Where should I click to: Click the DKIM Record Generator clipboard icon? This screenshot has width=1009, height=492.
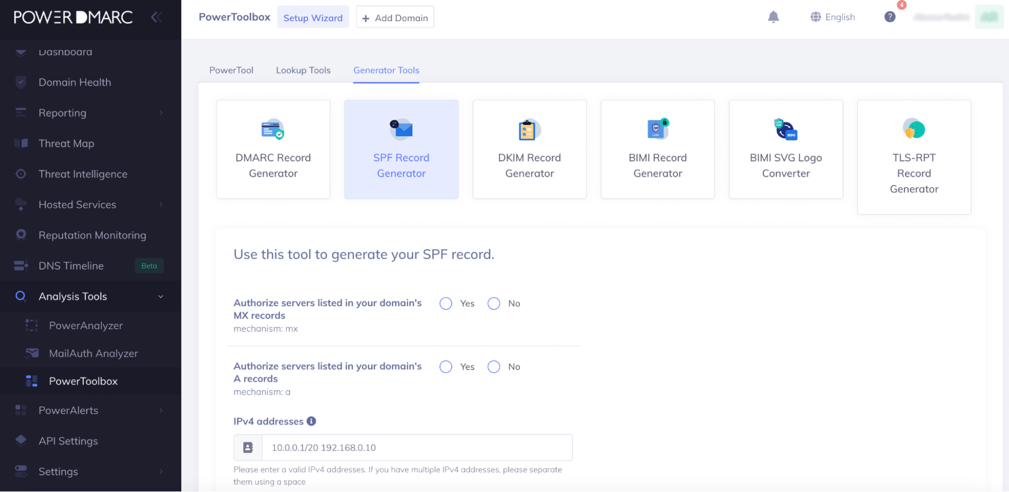[529, 130]
